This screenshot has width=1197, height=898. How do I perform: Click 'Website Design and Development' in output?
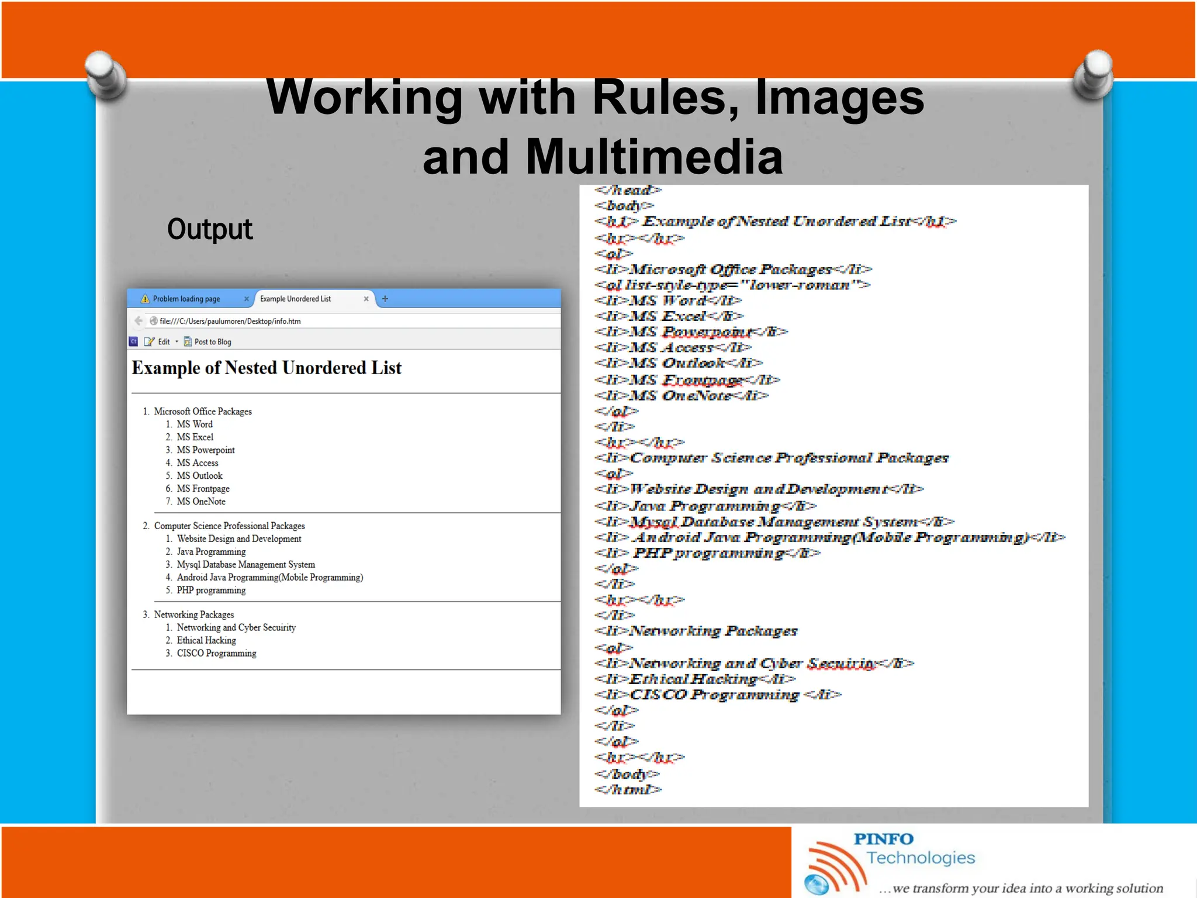click(x=239, y=539)
